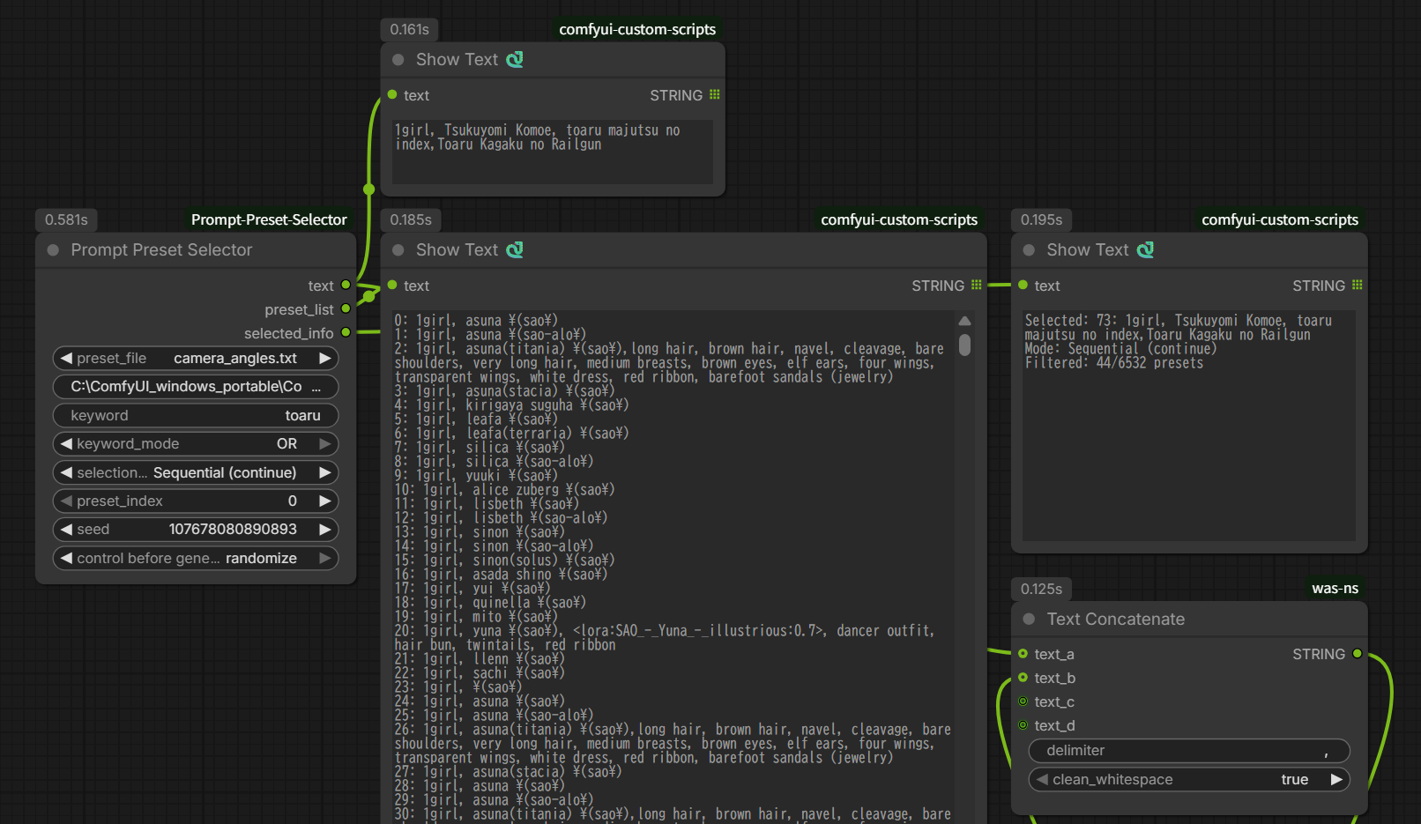Image resolution: width=1421 pixels, height=824 pixels.
Task: Edit the delimiter field in Text Concatenate
Action: [1189, 750]
